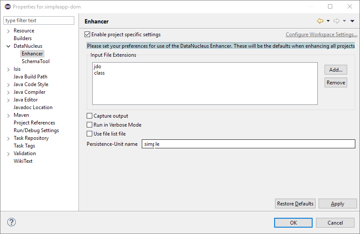
Task: Select Javadoc Location in tree
Action: tap(33, 107)
